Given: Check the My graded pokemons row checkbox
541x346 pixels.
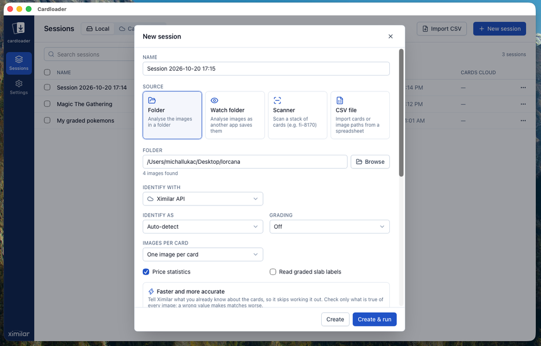Looking at the screenshot, I should (47, 120).
